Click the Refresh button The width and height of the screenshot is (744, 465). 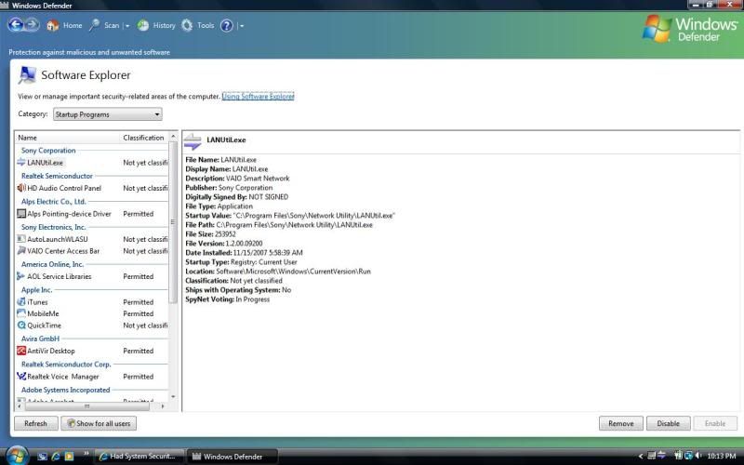pyautogui.click(x=35, y=423)
